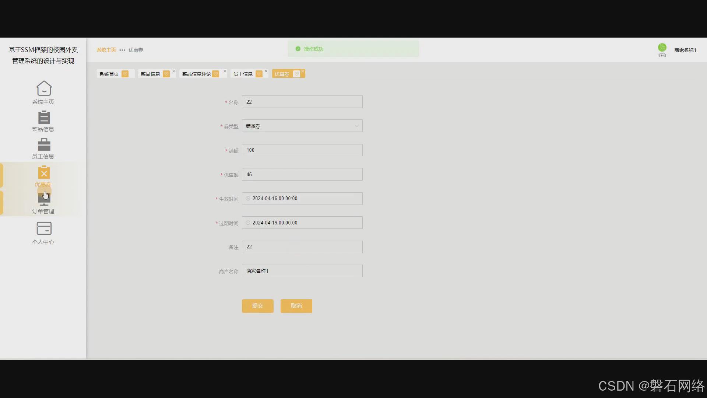Switch to the 菜品信息评论 tab
The image size is (707, 398).
(196, 74)
